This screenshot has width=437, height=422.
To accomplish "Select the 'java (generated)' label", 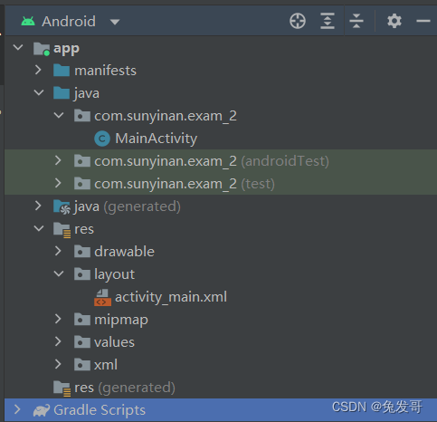I will [x=128, y=207].
